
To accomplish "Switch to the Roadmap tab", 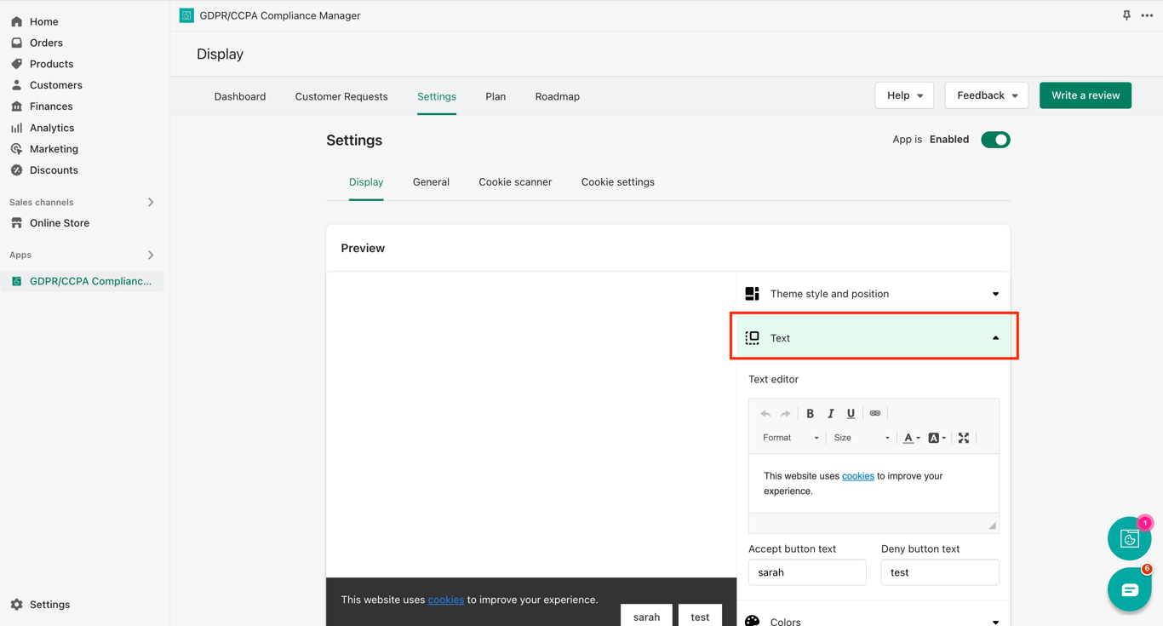I will pyautogui.click(x=558, y=96).
